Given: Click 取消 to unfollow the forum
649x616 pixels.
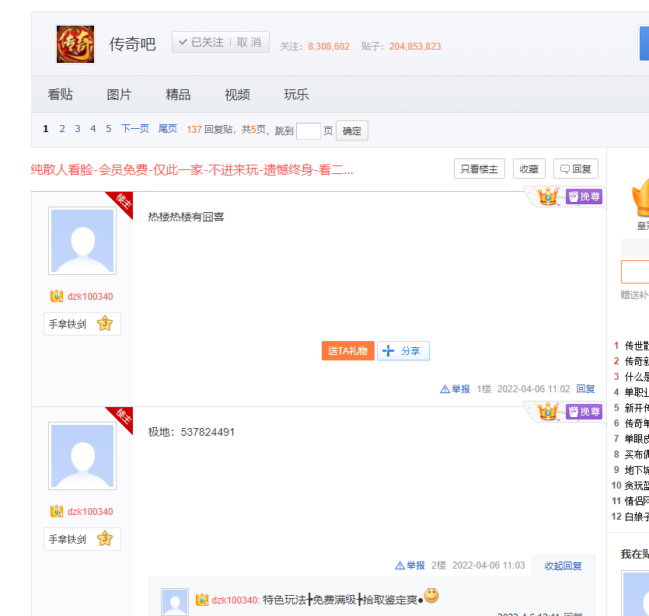Looking at the screenshot, I should (249, 43).
